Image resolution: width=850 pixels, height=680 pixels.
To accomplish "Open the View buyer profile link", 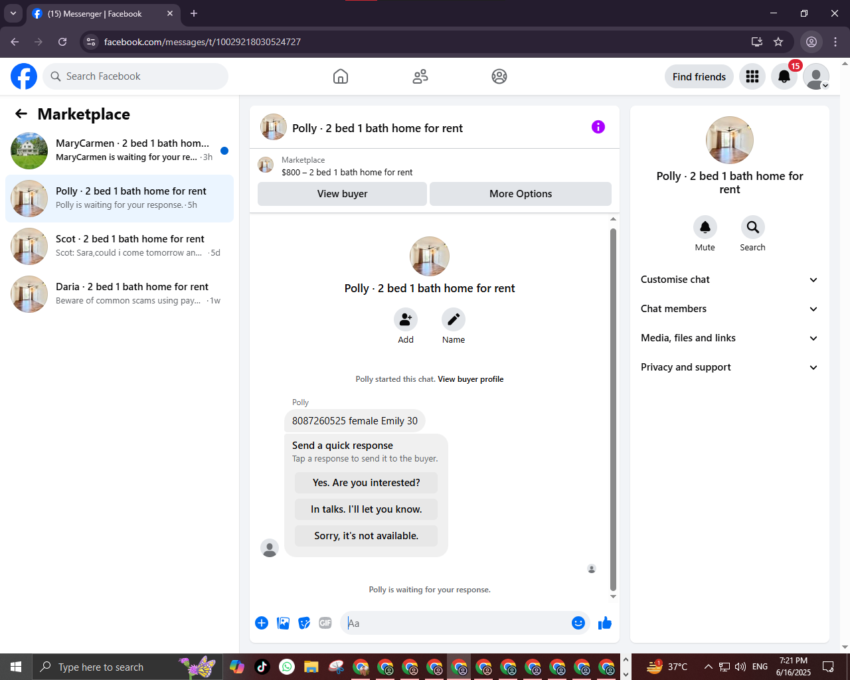I will point(471,379).
